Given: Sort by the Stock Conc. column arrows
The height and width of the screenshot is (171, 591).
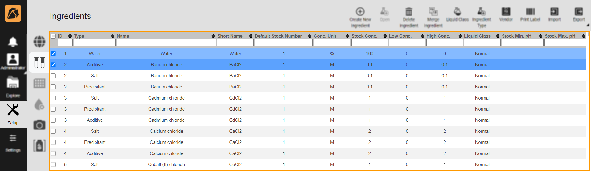Looking at the screenshot, I should coord(385,36).
